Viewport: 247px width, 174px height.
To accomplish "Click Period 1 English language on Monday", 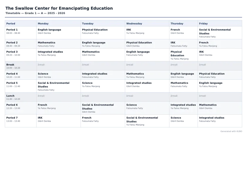I will pyautogui.click(x=58, y=33).
